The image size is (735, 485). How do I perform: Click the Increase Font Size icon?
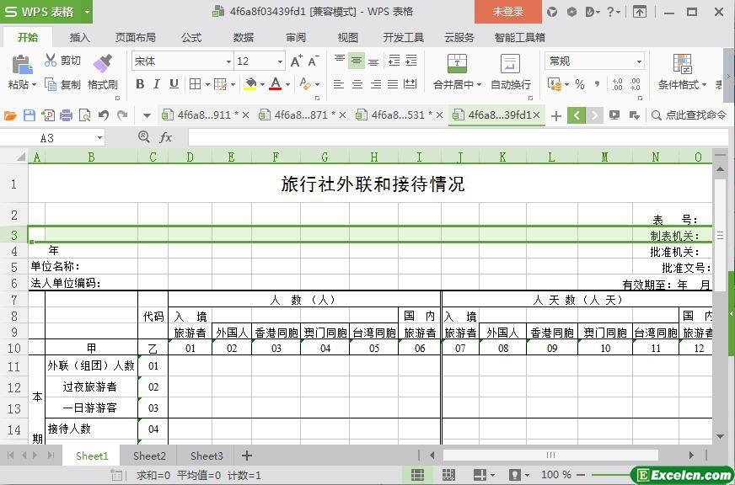pyautogui.click(x=296, y=61)
